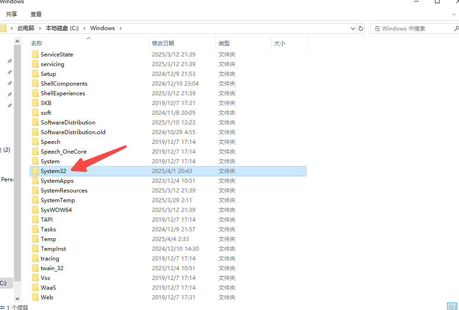Sort by 修改日期 column header
Viewport: 459px width, 310px height.
pos(163,43)
